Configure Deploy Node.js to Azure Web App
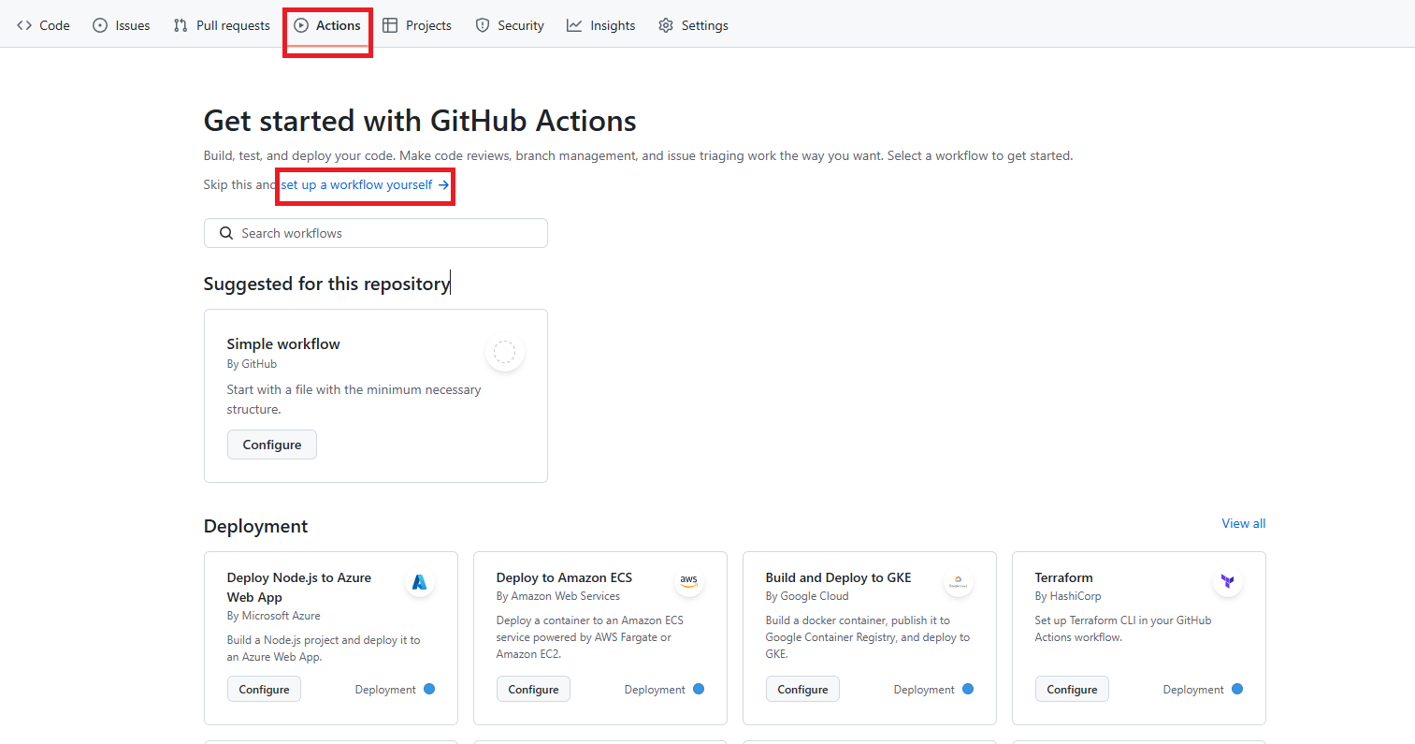 [x=264, y=690]
